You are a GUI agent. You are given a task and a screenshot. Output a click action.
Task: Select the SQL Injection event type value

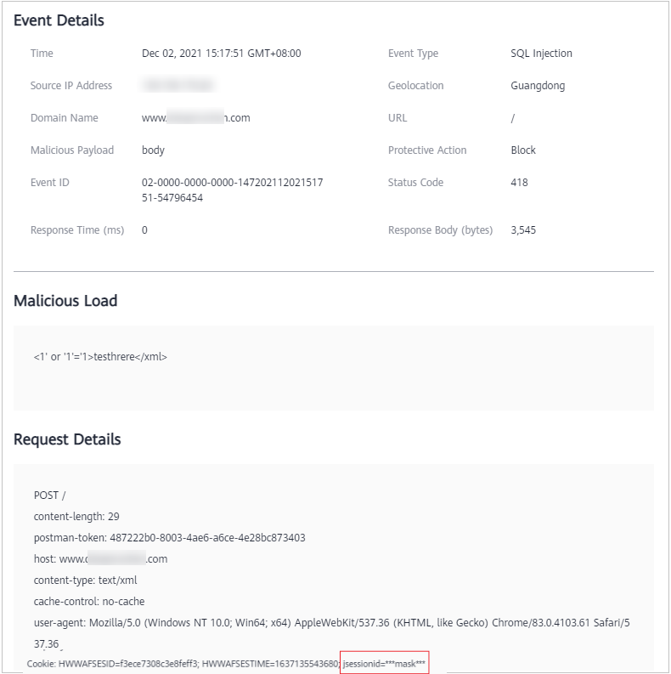[x=541, y=54]
